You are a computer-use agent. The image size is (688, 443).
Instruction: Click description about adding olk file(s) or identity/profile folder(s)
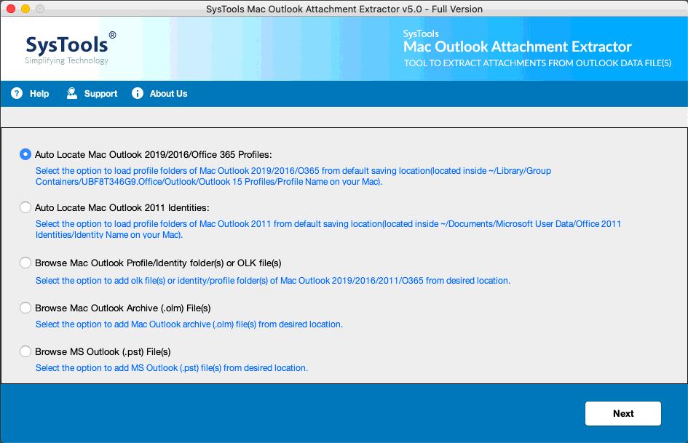pos(273,281)
